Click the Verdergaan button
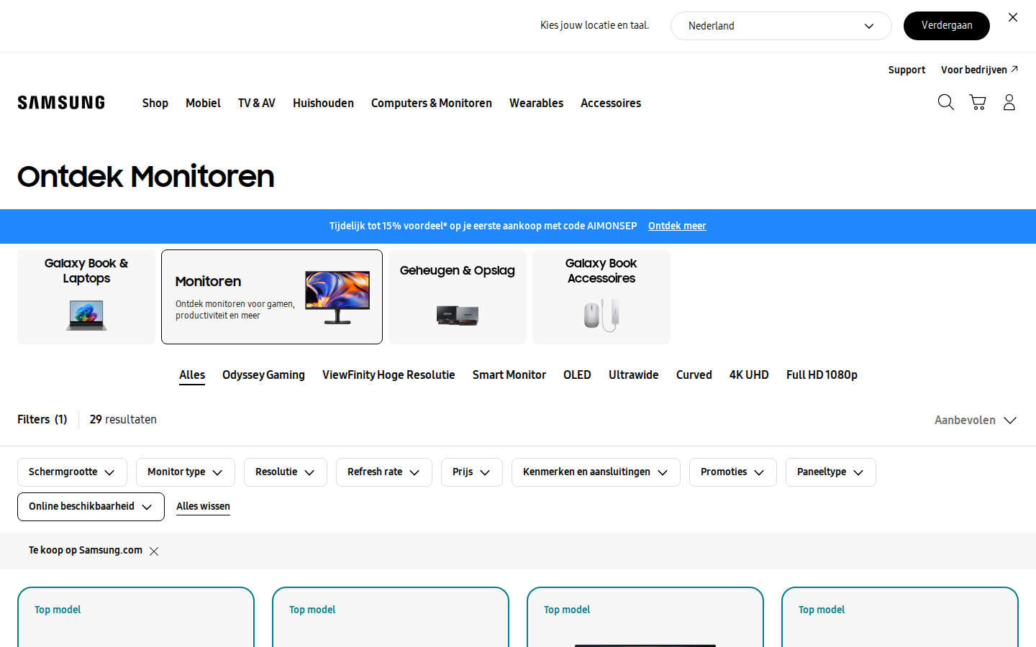1036x647 pixels. coord(947,26)
